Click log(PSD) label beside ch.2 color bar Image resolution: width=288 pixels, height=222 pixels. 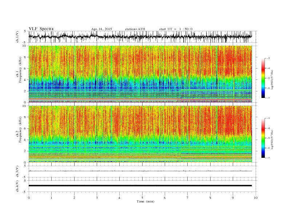(272, 139)
